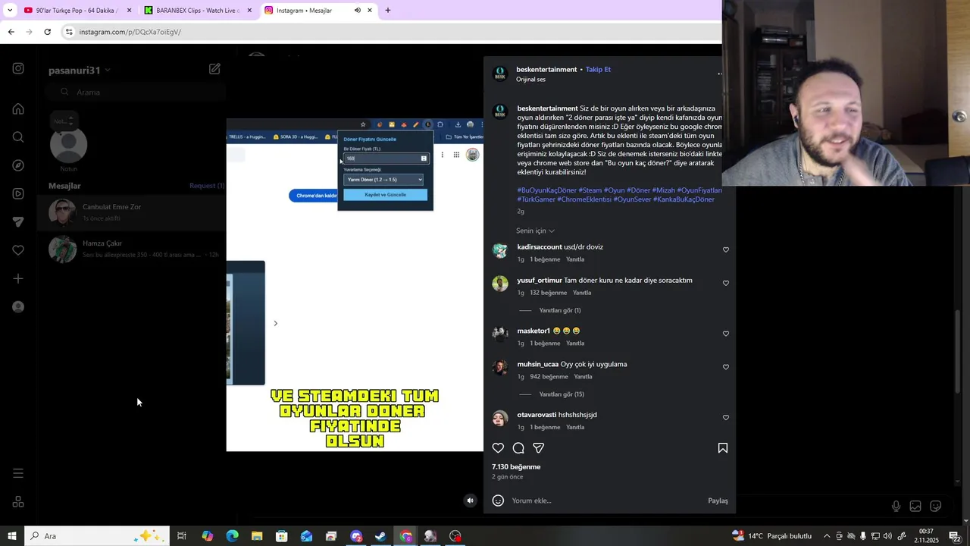Viewport: 970px width, 546px height.
Task: Like the post with the heart icon
Action: (498, 448)
